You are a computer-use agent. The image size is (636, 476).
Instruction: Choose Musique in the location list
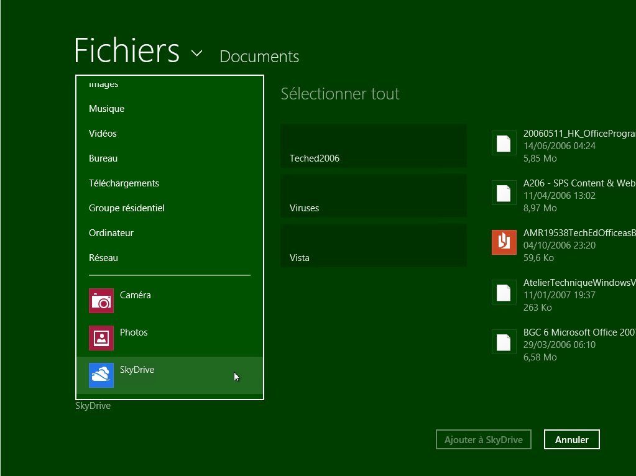pos(107,109)
